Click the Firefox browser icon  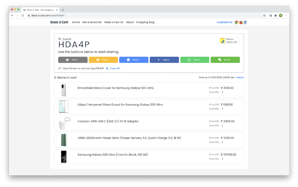pos(241,22)
